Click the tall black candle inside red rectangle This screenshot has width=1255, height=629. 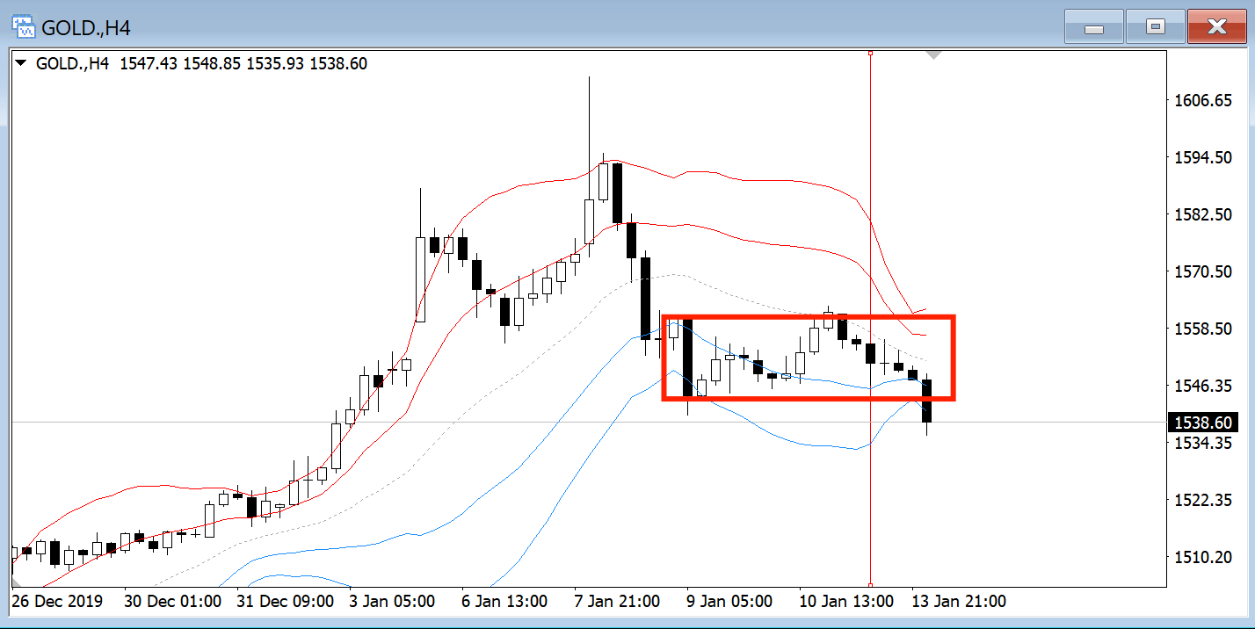[687, 357]
